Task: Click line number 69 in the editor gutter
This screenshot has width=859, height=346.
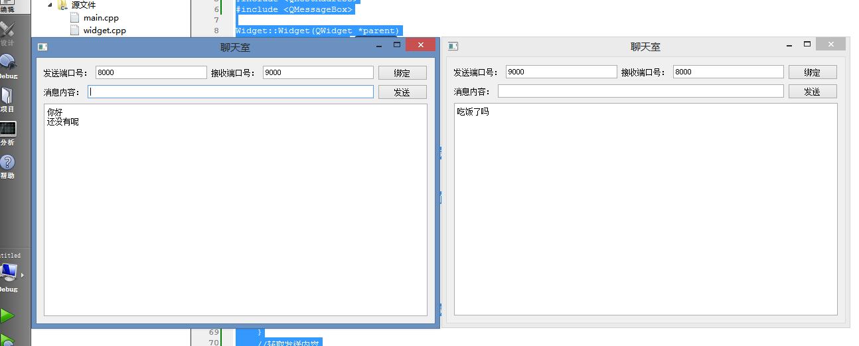Action: (214, 332)
